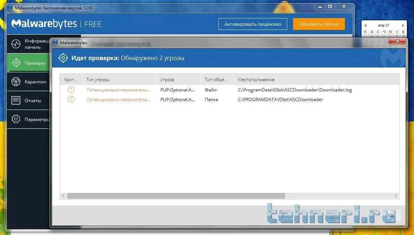Click the апр 17 month label in calendar gadget

pos(384,25)
